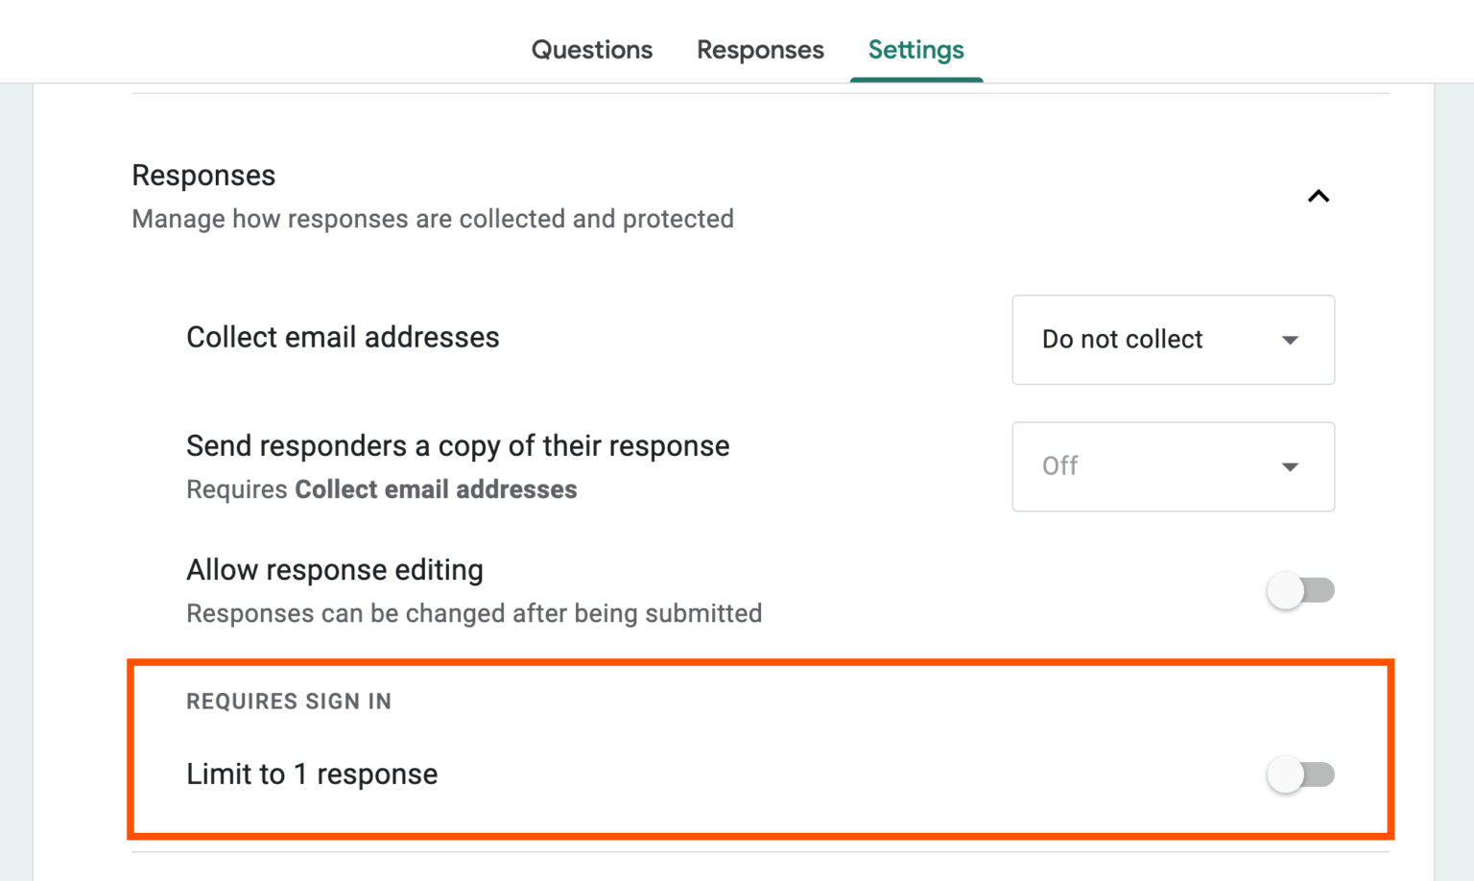
Task: Open the Collect email addresses dropdown arrow
Action: (x=1291, y=340)
